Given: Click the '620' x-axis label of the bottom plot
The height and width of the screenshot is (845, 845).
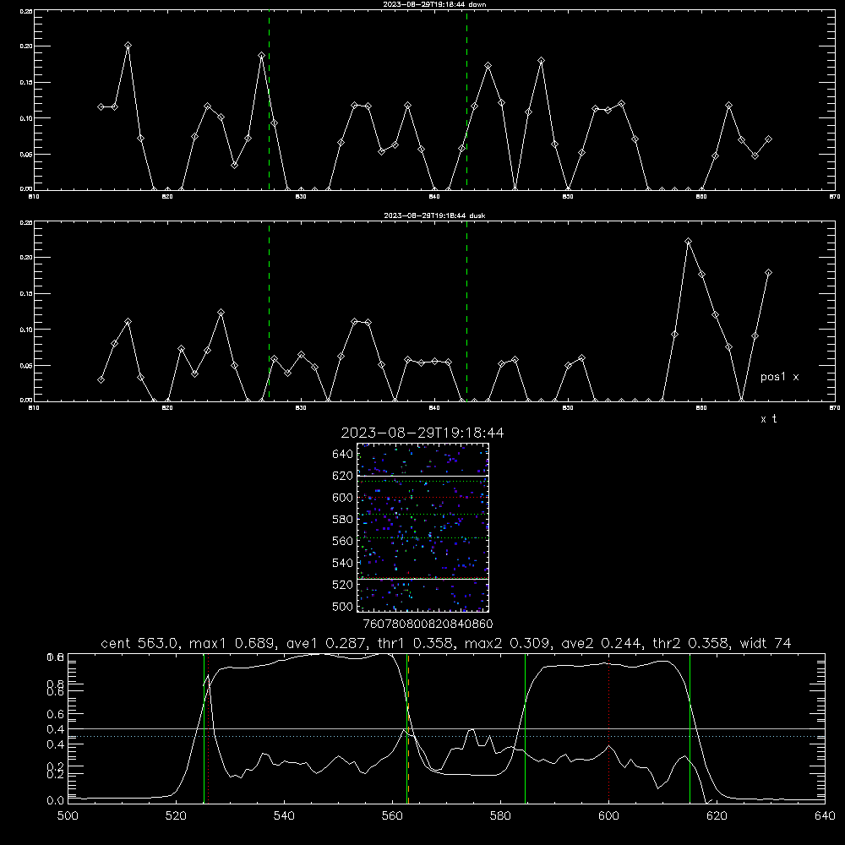Looking at the screenshot, I should [x=717, y=816].
